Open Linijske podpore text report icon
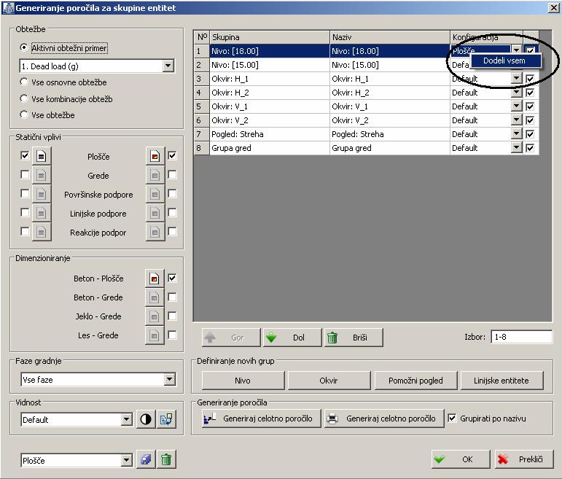The width and height of the screenshot is (562, 479). 42,214
